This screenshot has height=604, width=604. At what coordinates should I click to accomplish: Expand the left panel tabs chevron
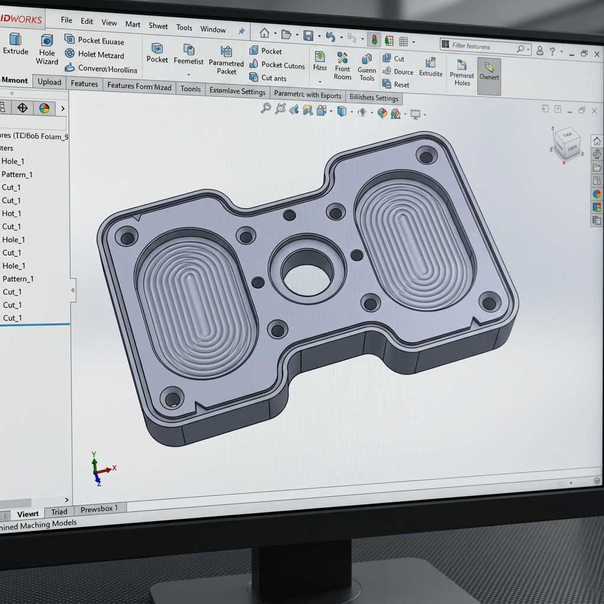coord(63,109)
